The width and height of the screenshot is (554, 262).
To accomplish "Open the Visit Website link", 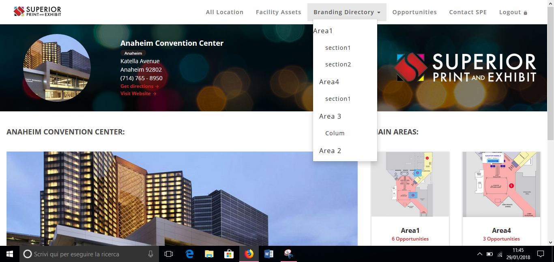I will click(138, 94).
